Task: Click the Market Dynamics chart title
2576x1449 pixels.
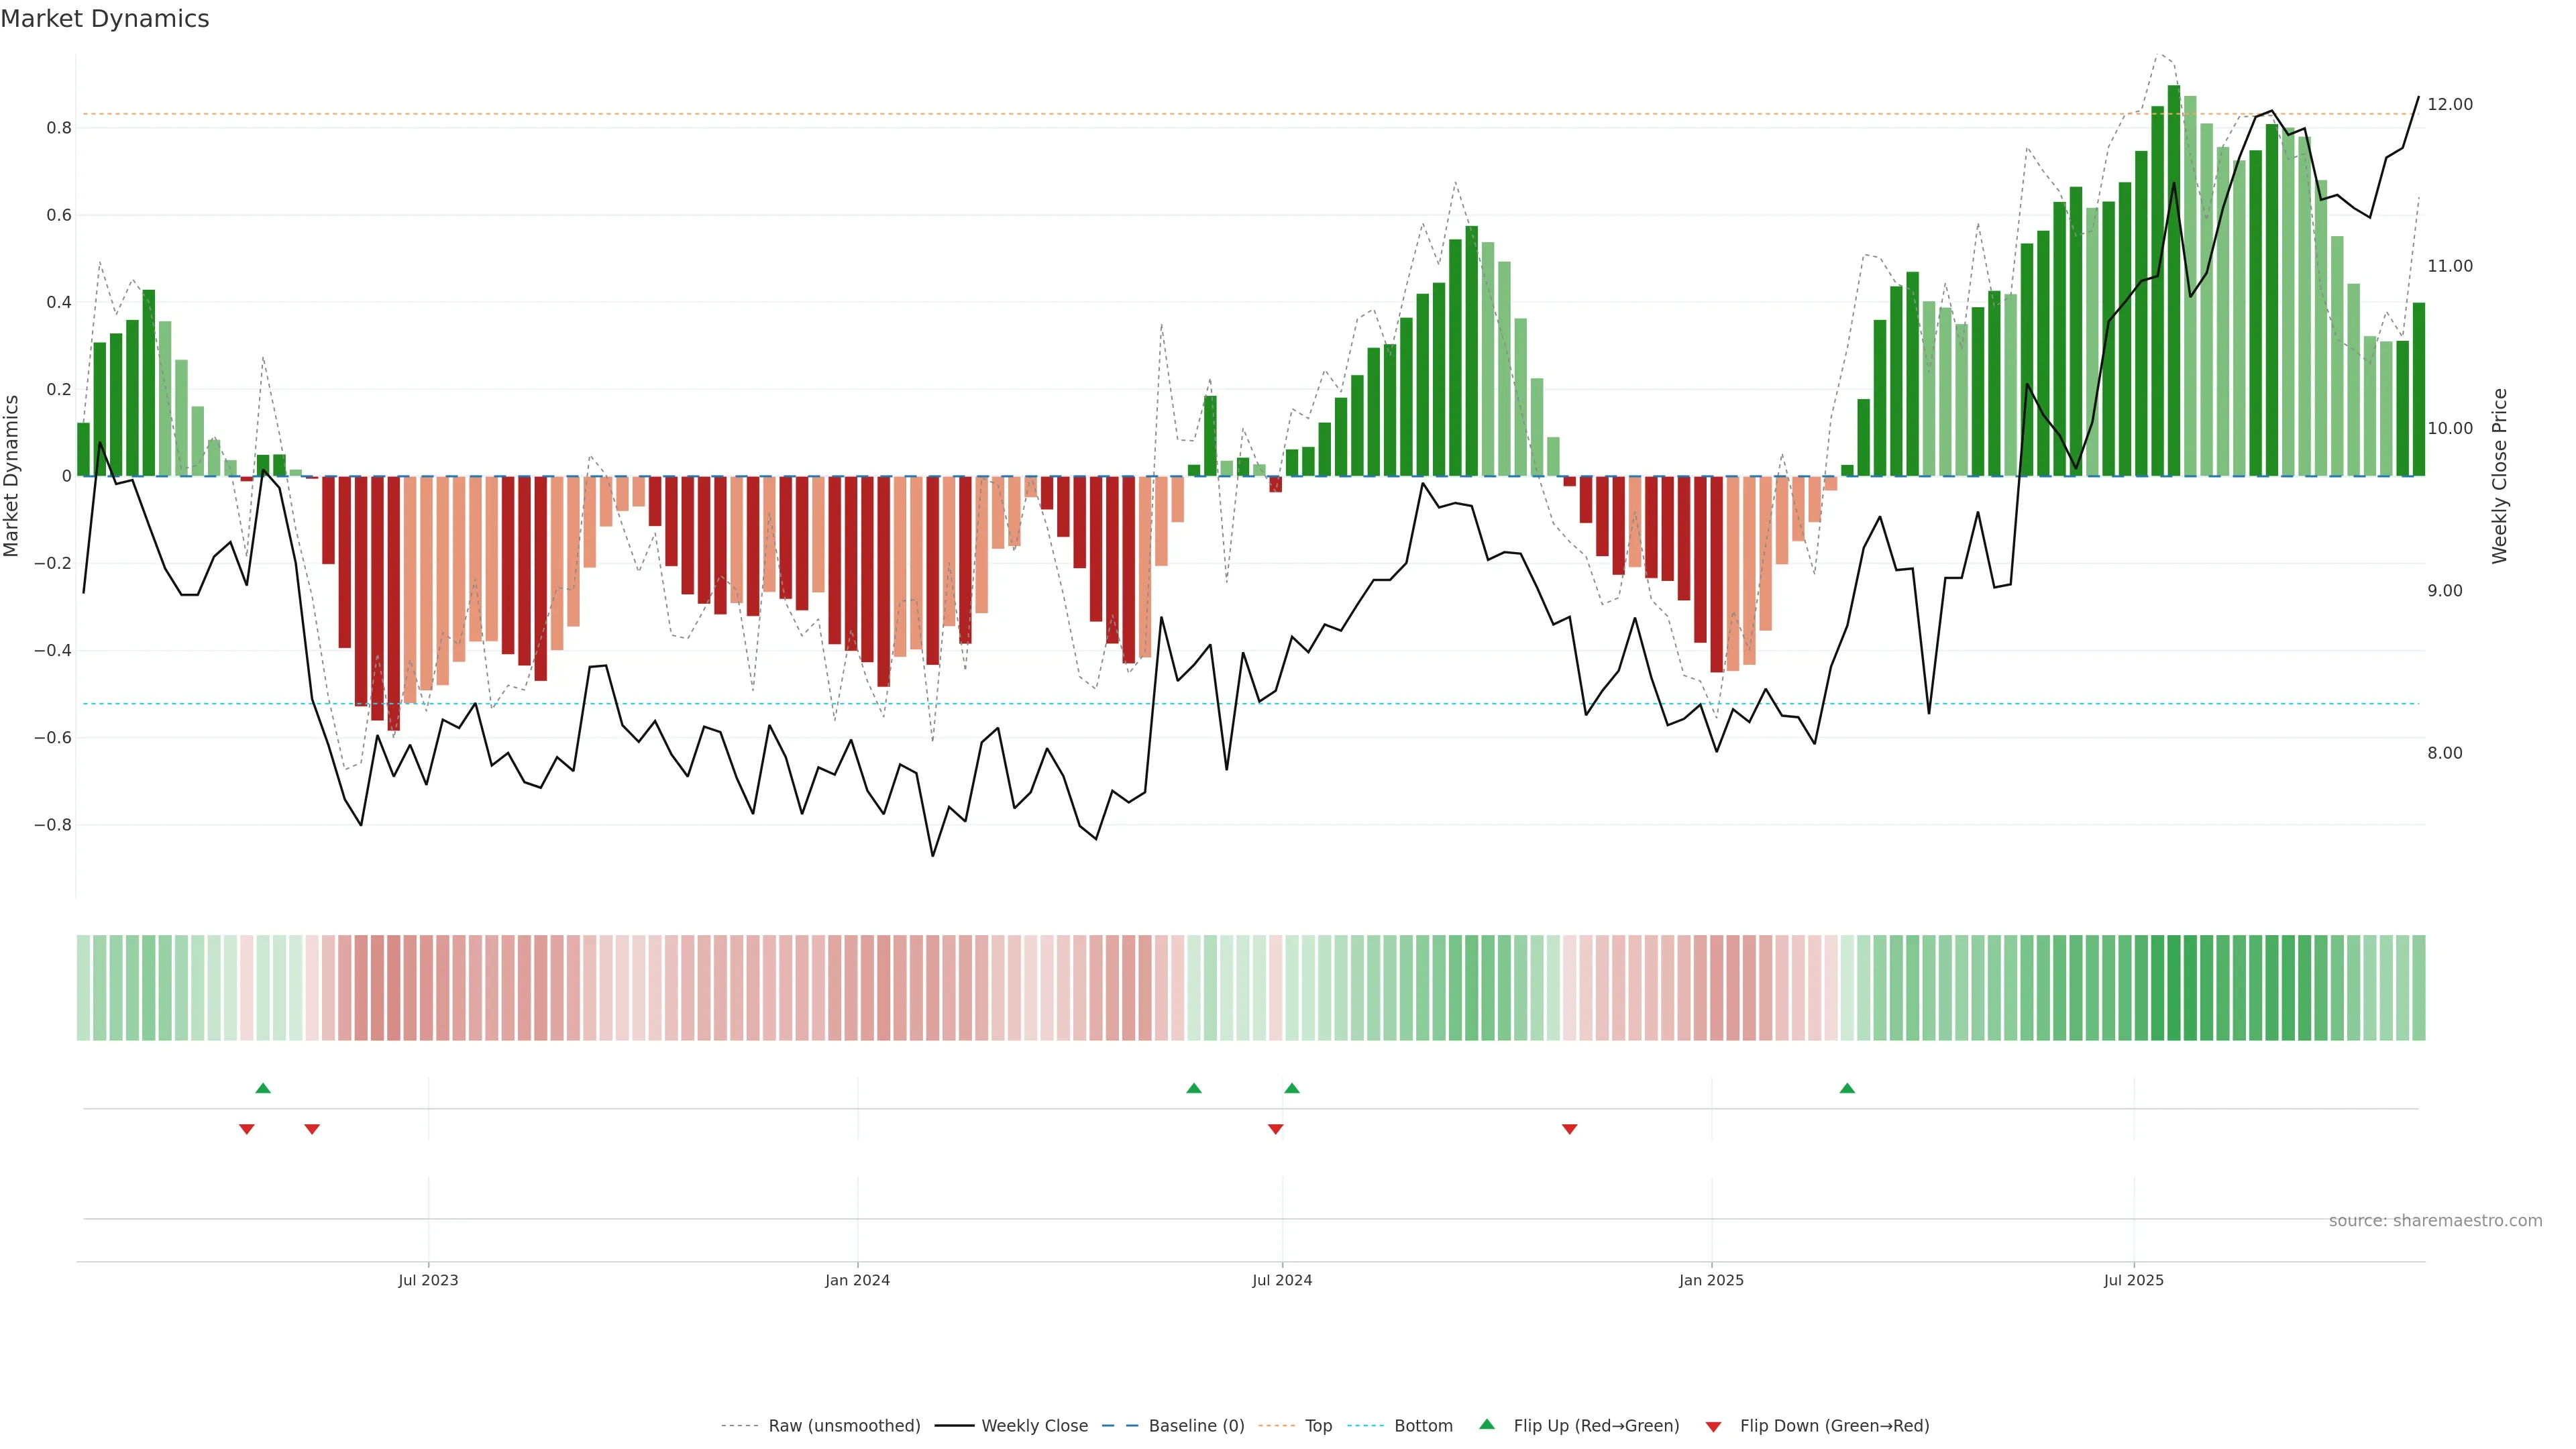Action: [105, 19]
